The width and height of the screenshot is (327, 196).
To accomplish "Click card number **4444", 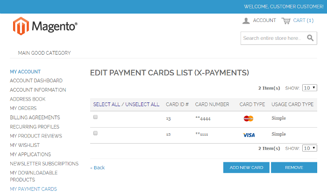I will tap(203, 118).
